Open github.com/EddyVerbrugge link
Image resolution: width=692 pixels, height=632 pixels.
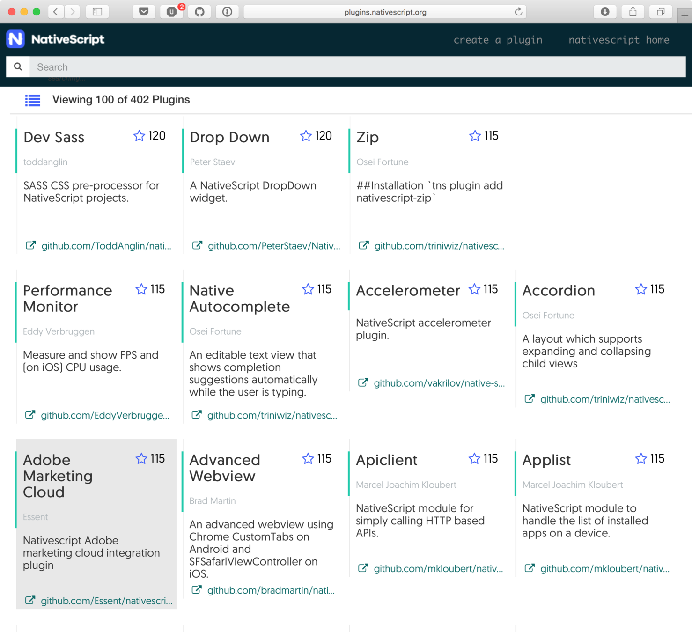tap(105, 415)
